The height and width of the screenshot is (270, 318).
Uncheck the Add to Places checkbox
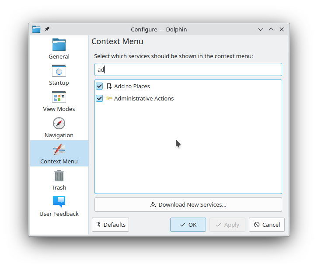click(99, 86)
